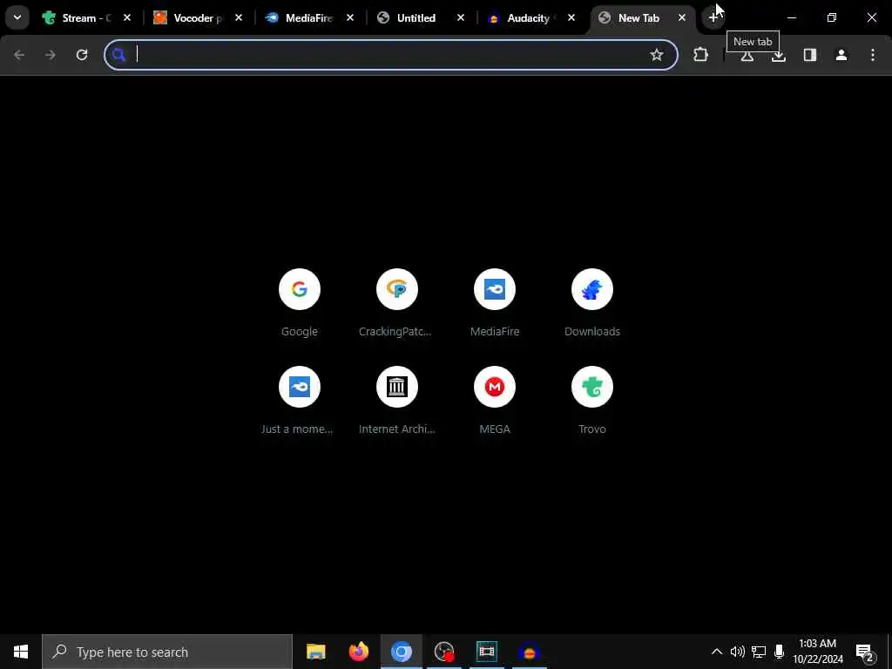Open the profile avatar menu
Screen dimensions: 892x669
point(841,55)
